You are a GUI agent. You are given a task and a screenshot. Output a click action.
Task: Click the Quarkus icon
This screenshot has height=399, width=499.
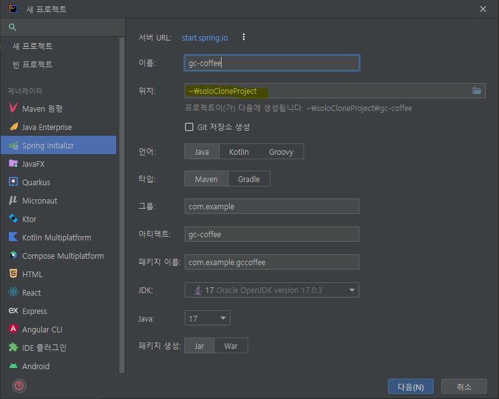coord(13,182)
